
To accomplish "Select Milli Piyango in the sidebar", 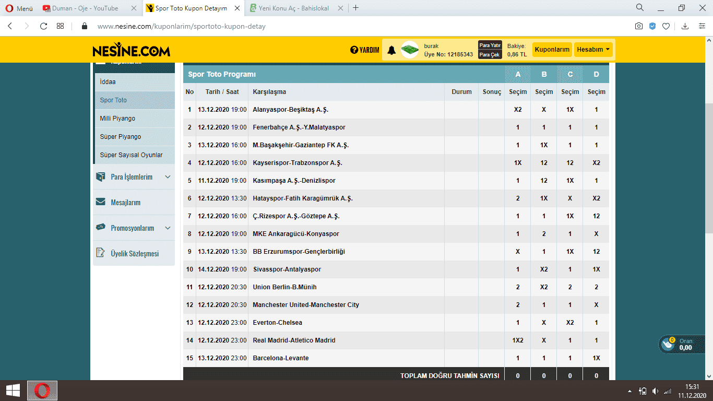I will point(134,119).
